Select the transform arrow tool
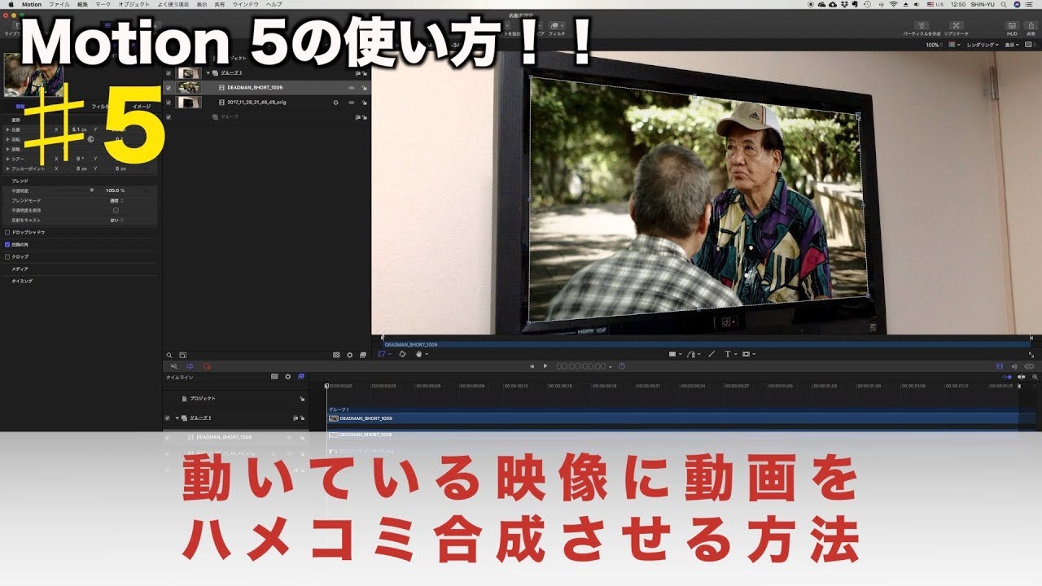Screen dimensions: 1042x586 tap(383, 354)
